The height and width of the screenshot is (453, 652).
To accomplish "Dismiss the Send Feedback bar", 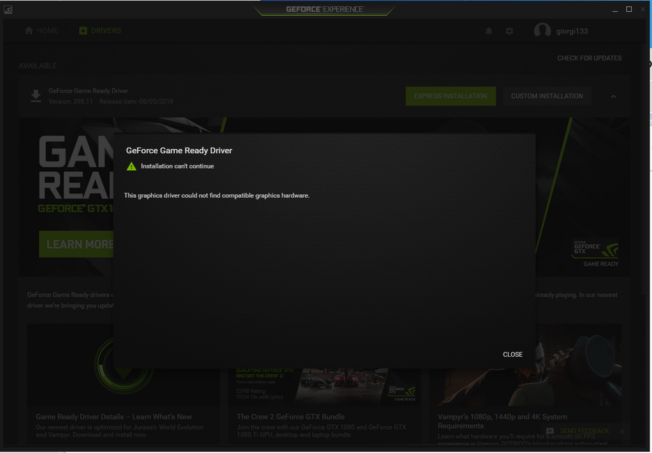I will (x=622, y=431).
